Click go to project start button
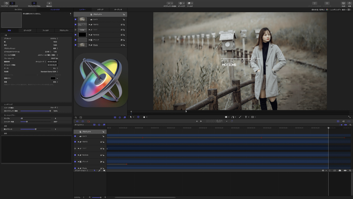Viewport: 353px width, 199px height. [x=197, y=121]
